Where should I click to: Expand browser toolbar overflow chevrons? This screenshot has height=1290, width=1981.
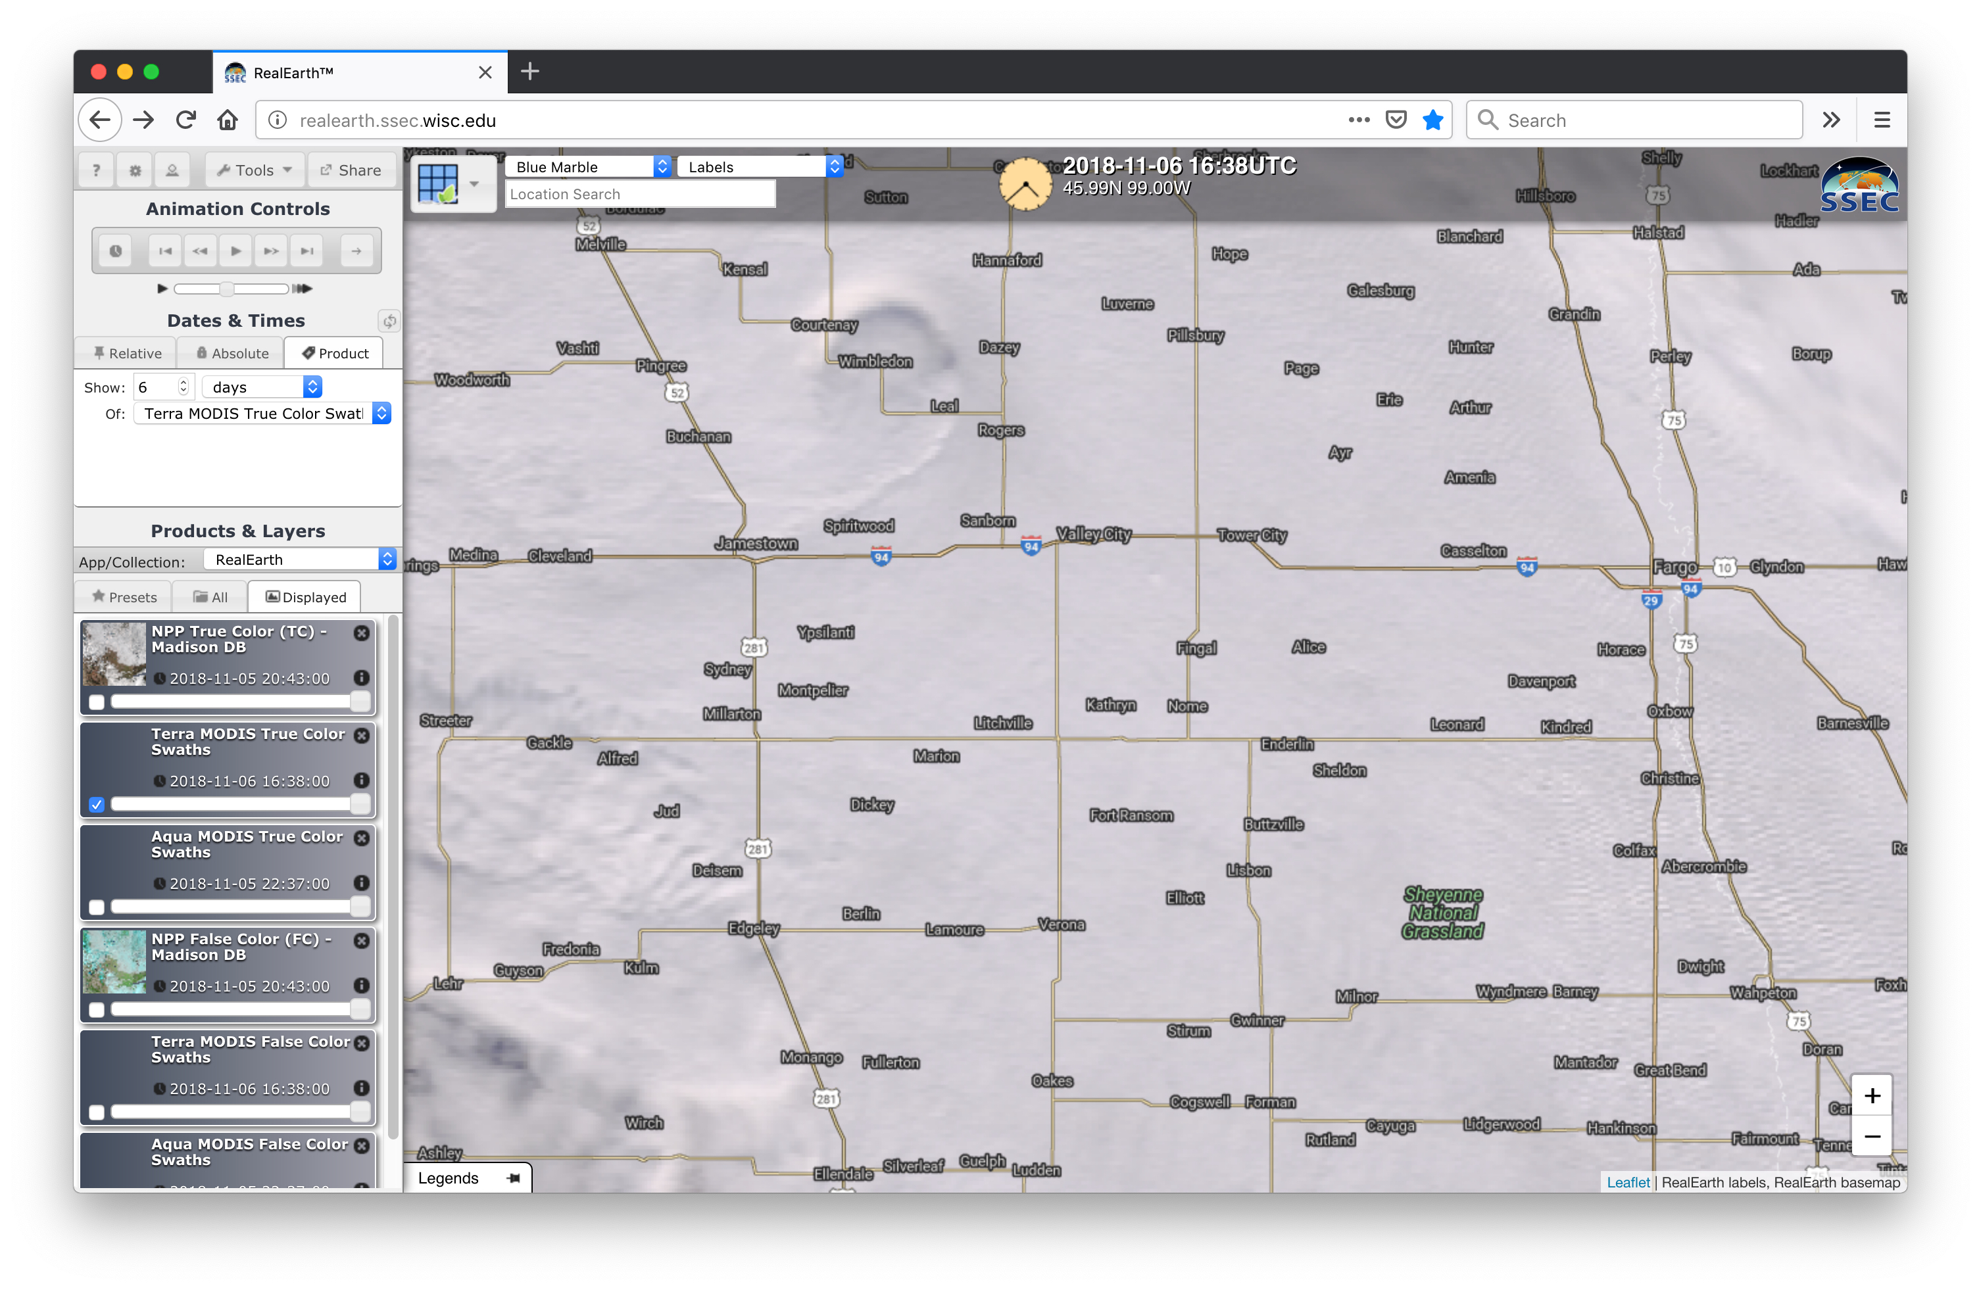[x=1831, y=120]
